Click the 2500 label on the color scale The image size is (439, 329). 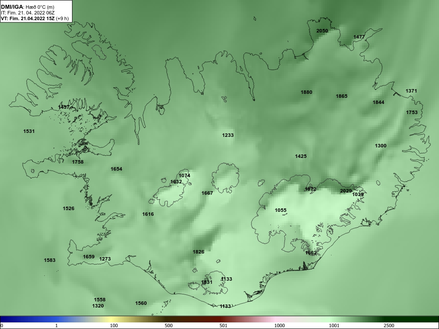[x=389, y=325]
